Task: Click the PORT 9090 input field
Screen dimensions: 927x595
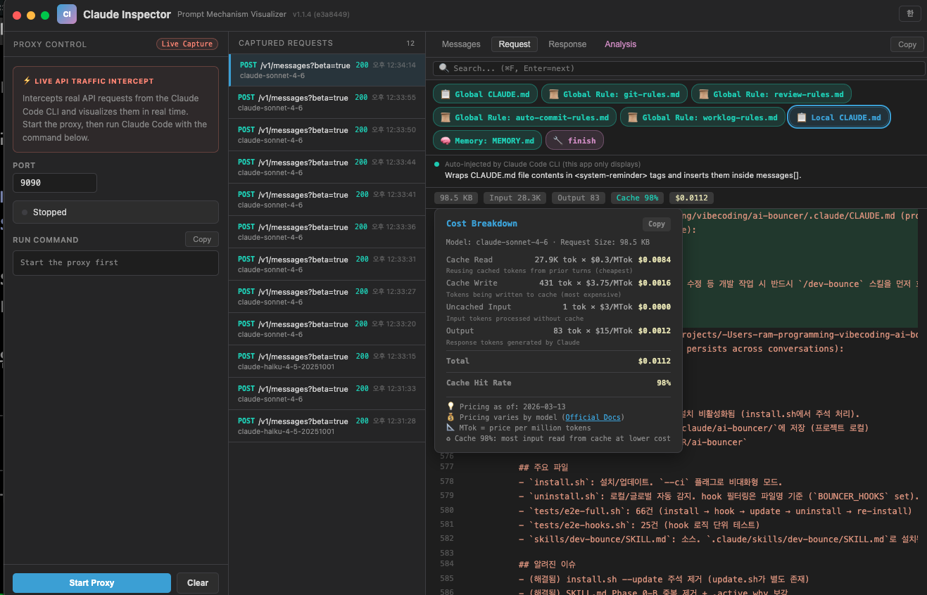Action: pos(54,182)
